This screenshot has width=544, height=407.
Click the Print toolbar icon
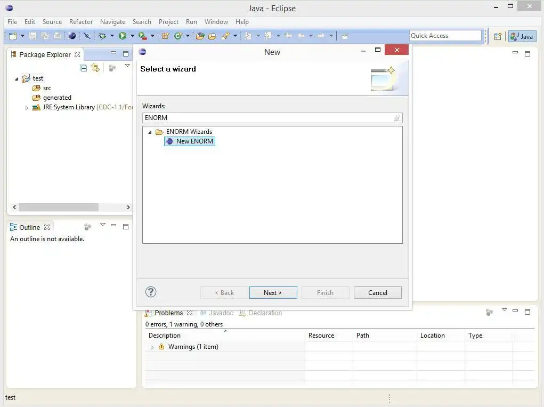[57, 36]
